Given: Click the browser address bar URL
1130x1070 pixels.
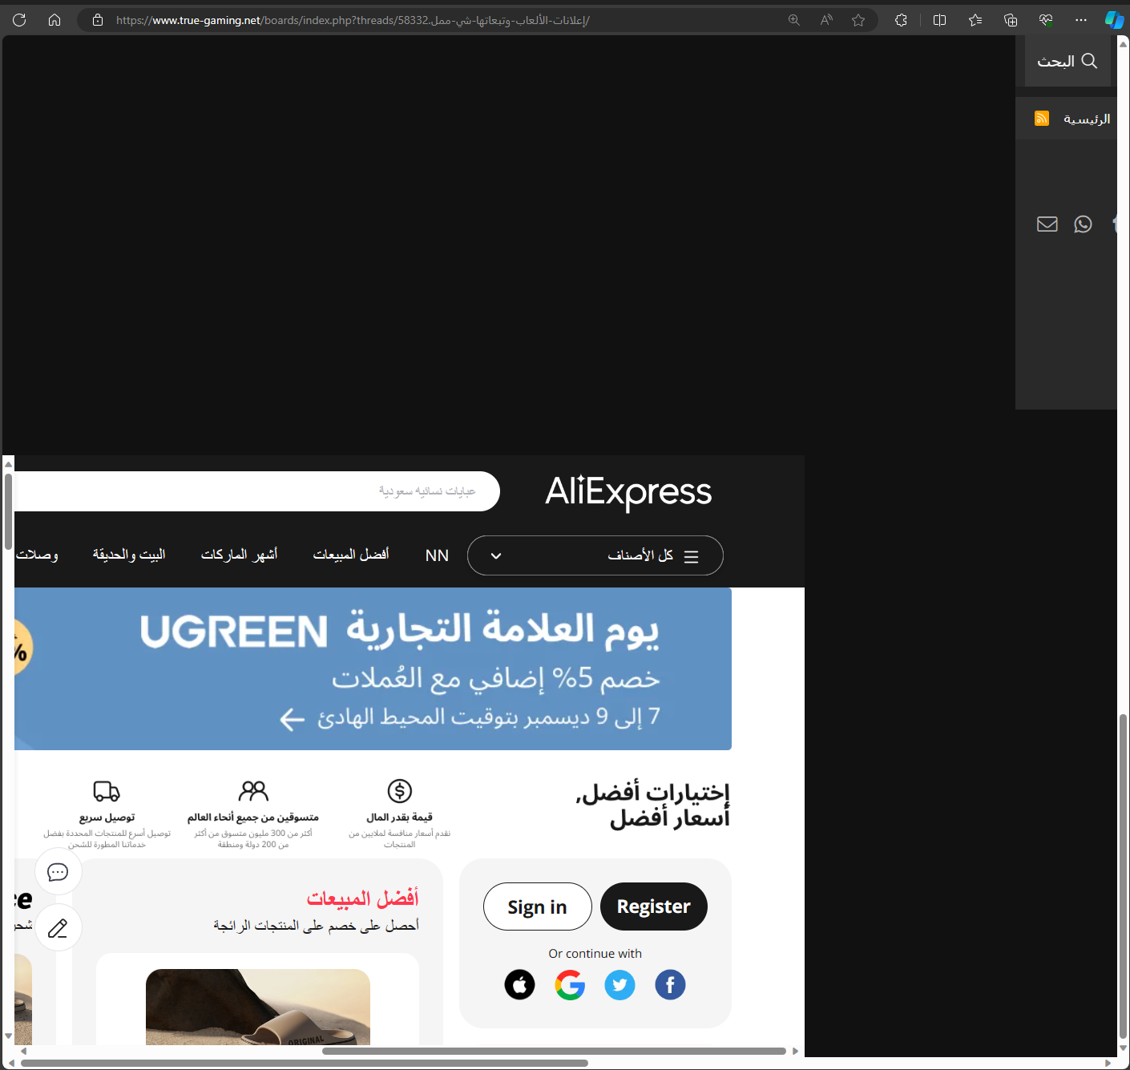Looking at the screenshot, I should (x=353, y=20).
